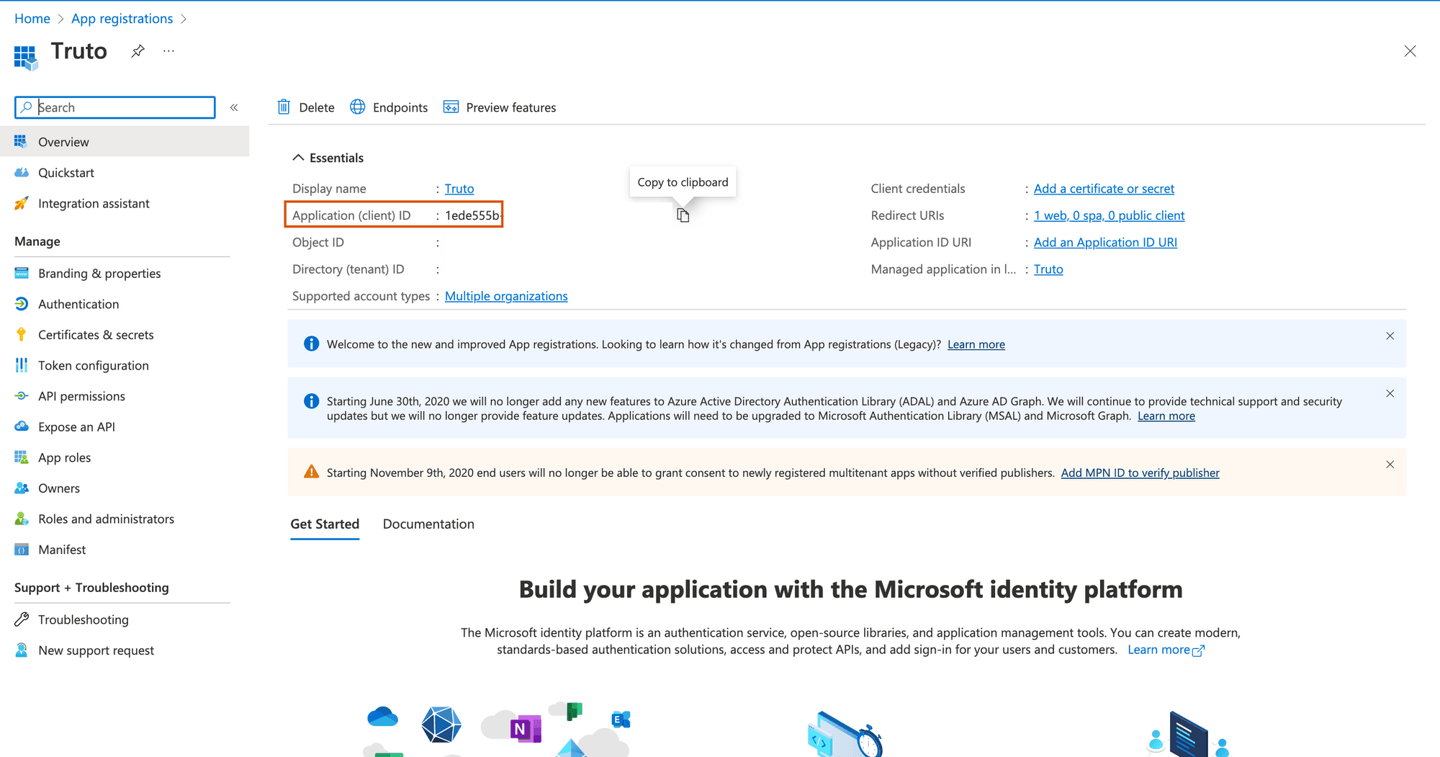This screenshot has height=757, width=1440.
Task: Open the Get Started tab
Action: 325,524
